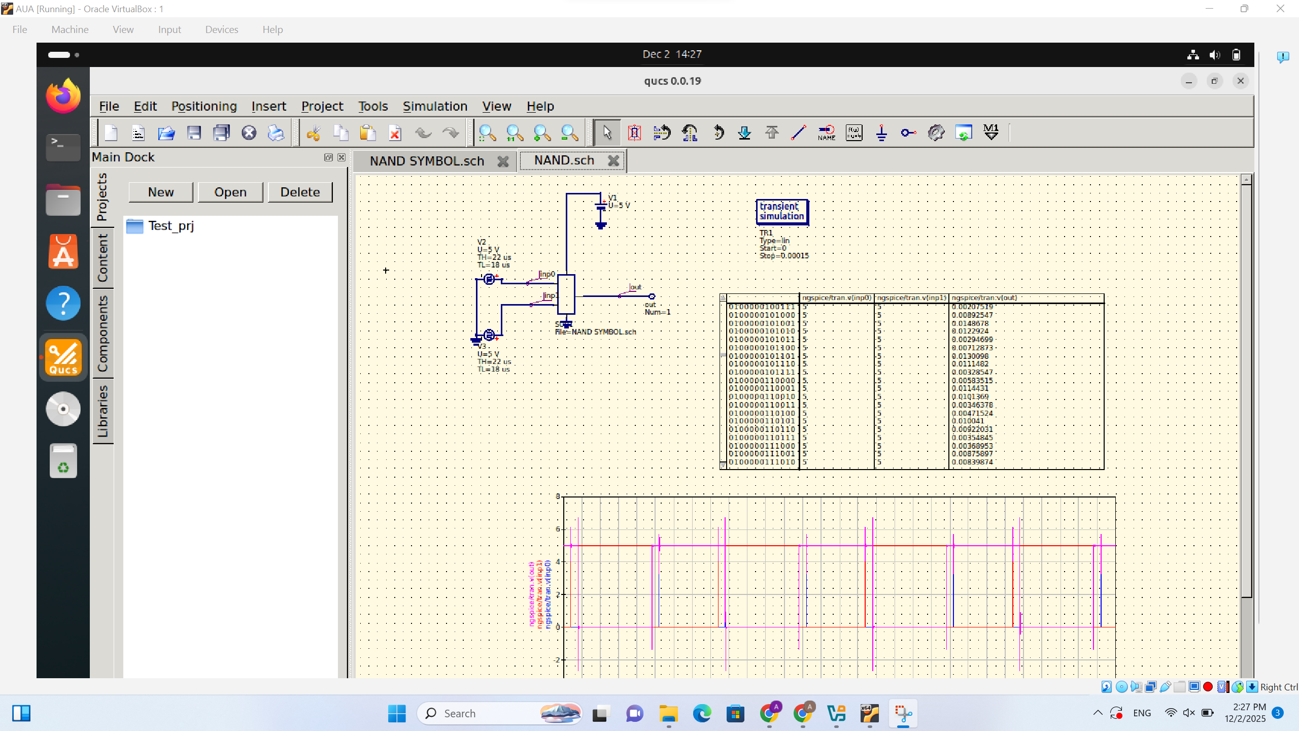This screenshot has width=1299, height=731.
Task: Select the Components dock tab
Action: (x=102, y=334)
